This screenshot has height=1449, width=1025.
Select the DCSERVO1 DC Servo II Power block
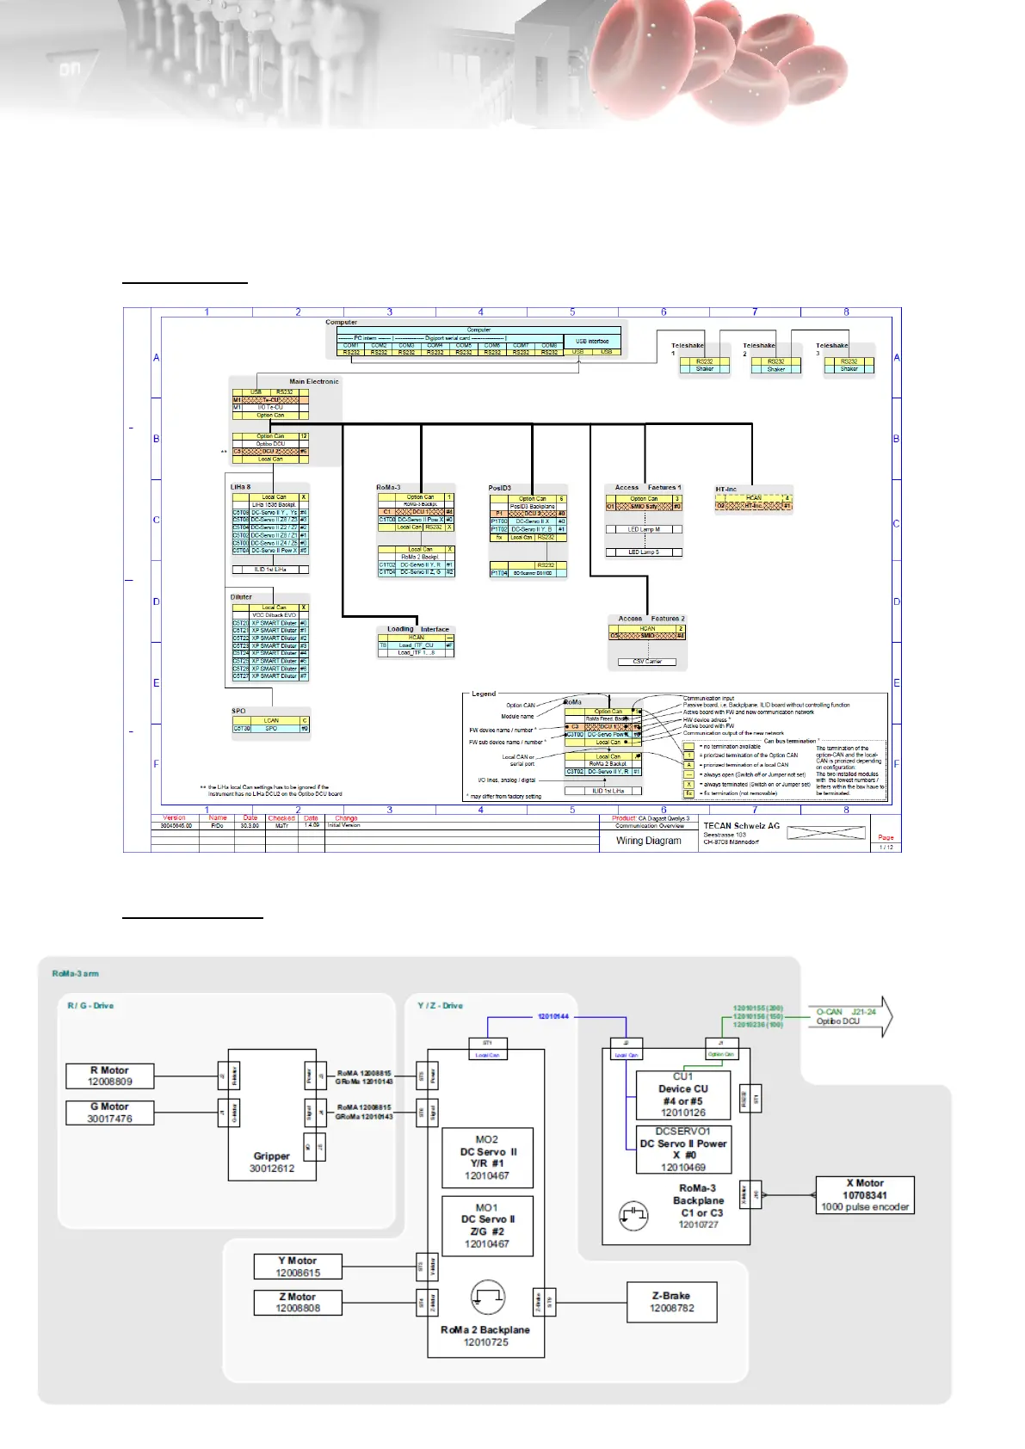coord(683,1150)
